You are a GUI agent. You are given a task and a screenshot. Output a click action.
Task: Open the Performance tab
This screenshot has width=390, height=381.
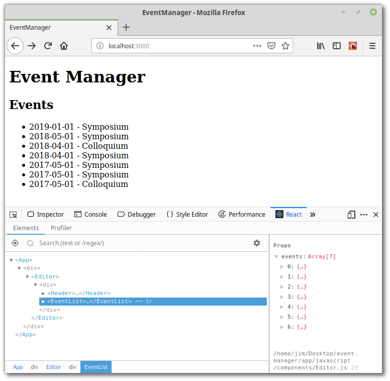(x=242, y=214)
